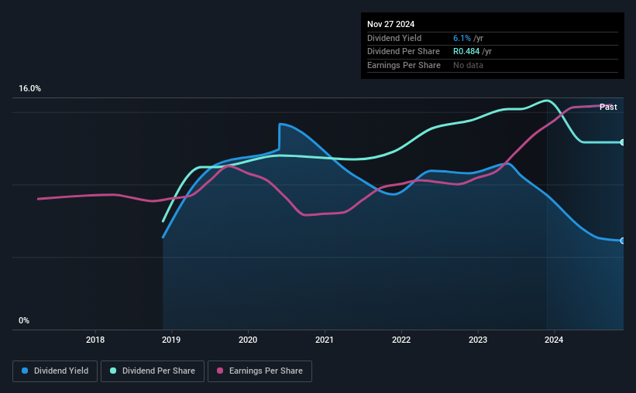Screen dimensions: 636x393
Task: Toggle the Dividend Yield legend button
Action: coord(55,371)
